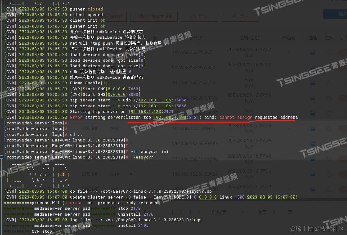
Task: Click "requested address" at the end of the error line
Action: 276,117
